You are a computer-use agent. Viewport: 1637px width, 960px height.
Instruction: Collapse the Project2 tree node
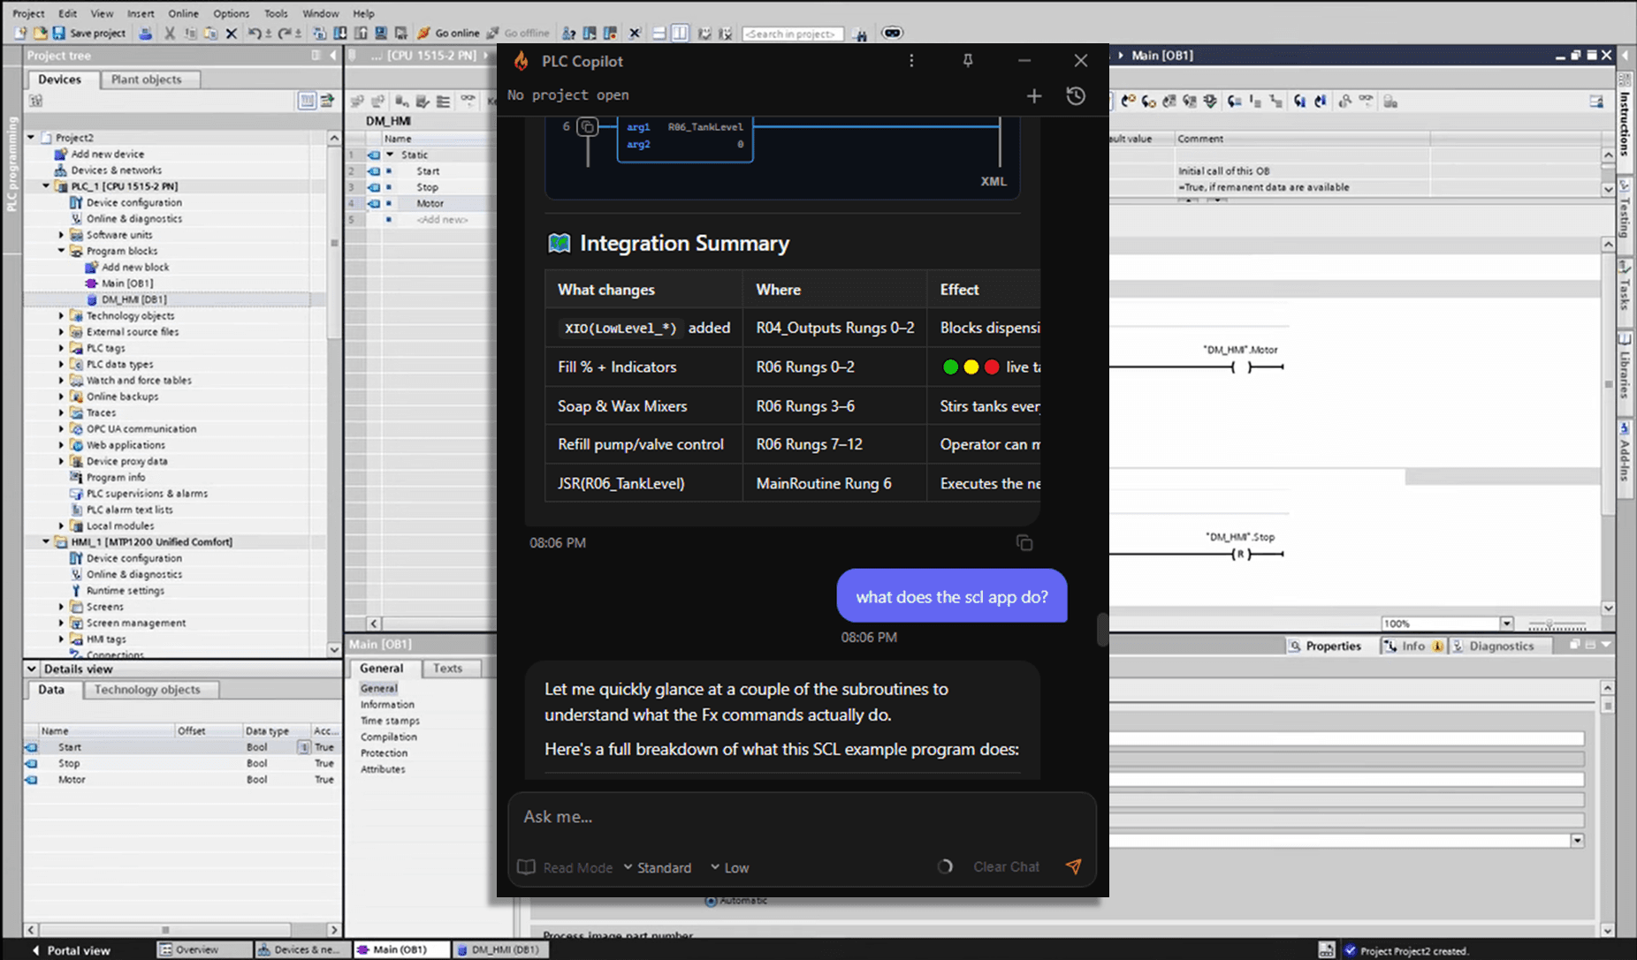[31, 138]
